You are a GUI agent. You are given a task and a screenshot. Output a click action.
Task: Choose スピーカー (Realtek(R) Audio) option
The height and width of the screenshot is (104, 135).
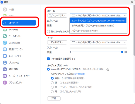[x=98, y=31]
